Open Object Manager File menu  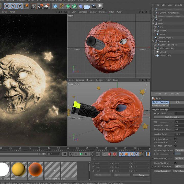pyautogui.click(x=157, y=5)
